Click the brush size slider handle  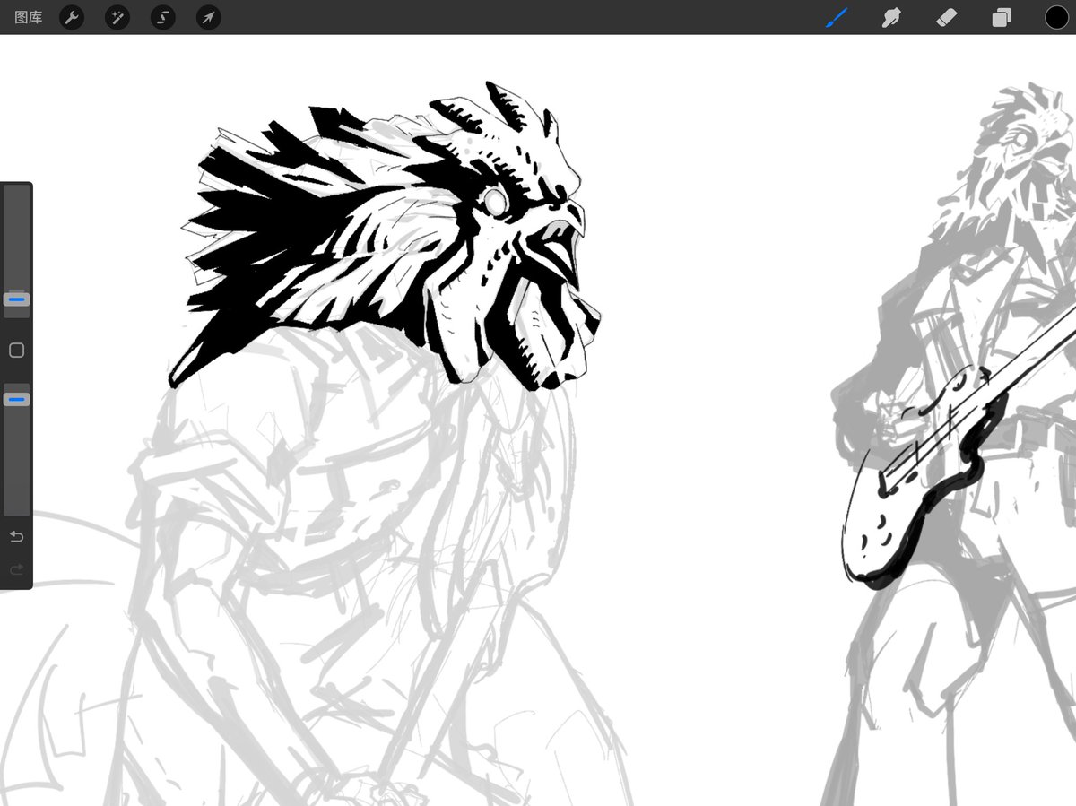[17, 299]
